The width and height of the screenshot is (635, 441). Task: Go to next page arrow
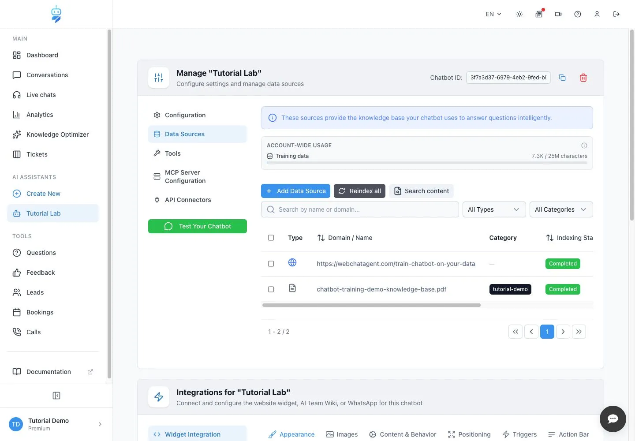tap(563, 332)
